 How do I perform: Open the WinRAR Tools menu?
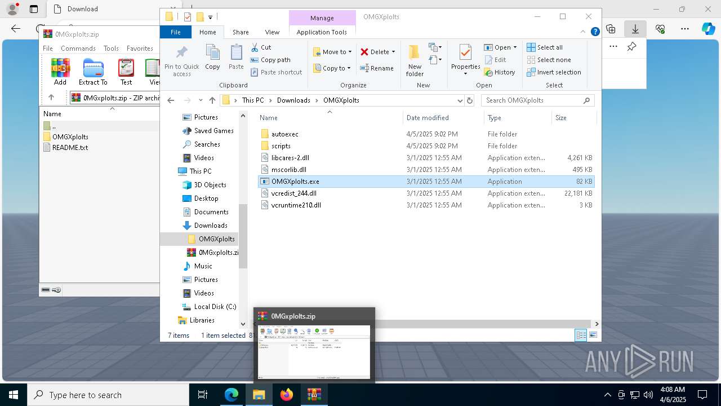(x=111, y=48)
